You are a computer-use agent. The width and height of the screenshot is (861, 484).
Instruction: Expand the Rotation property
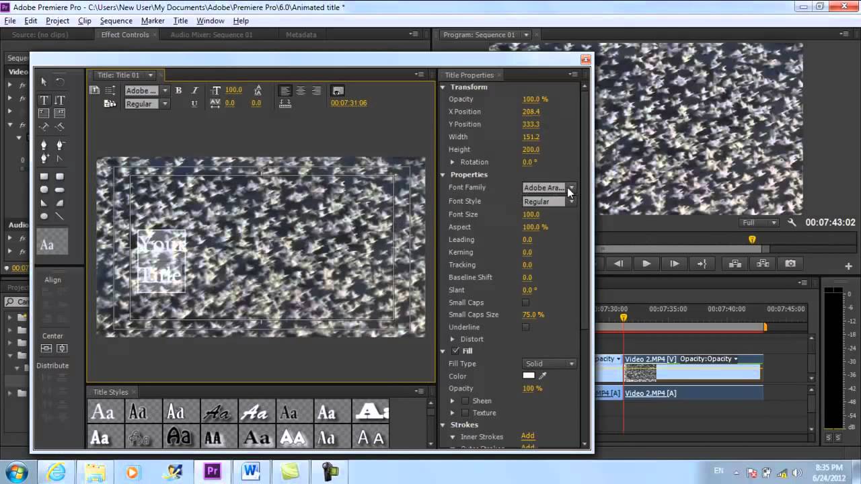pos(453,163)
